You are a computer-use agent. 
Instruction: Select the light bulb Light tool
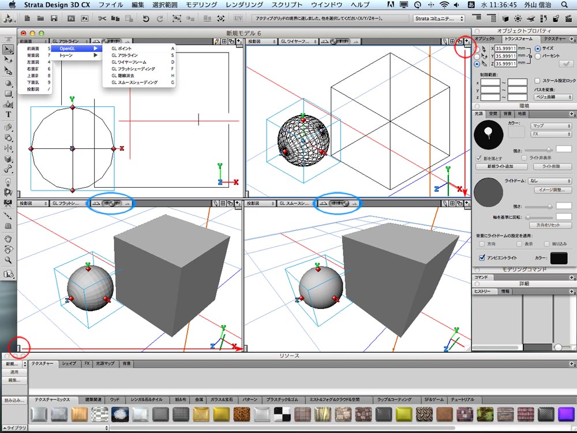pos(8,182)
